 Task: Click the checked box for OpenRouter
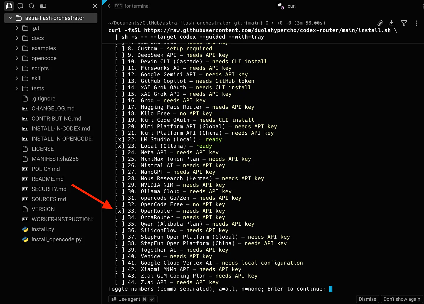[120, 211]
